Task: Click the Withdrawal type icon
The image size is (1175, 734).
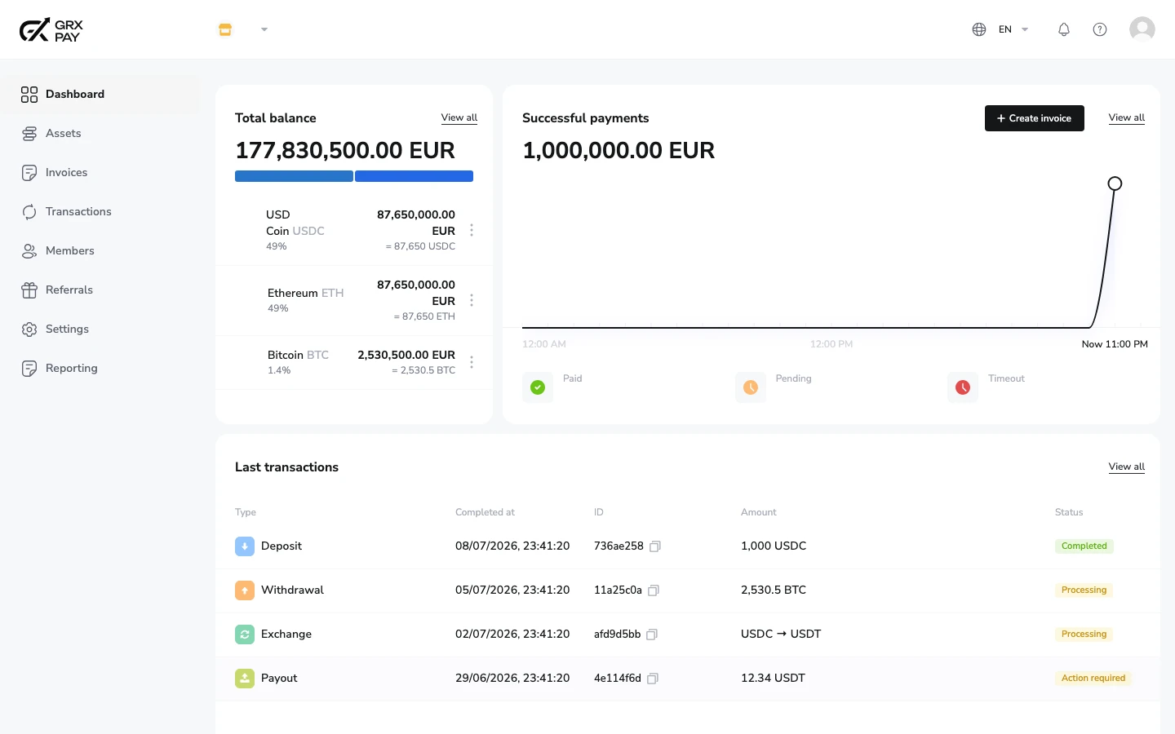Action: pos(245,590)
